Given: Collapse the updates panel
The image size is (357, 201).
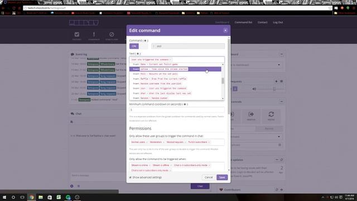Looking at the screenshot, I should coord(277,160).
